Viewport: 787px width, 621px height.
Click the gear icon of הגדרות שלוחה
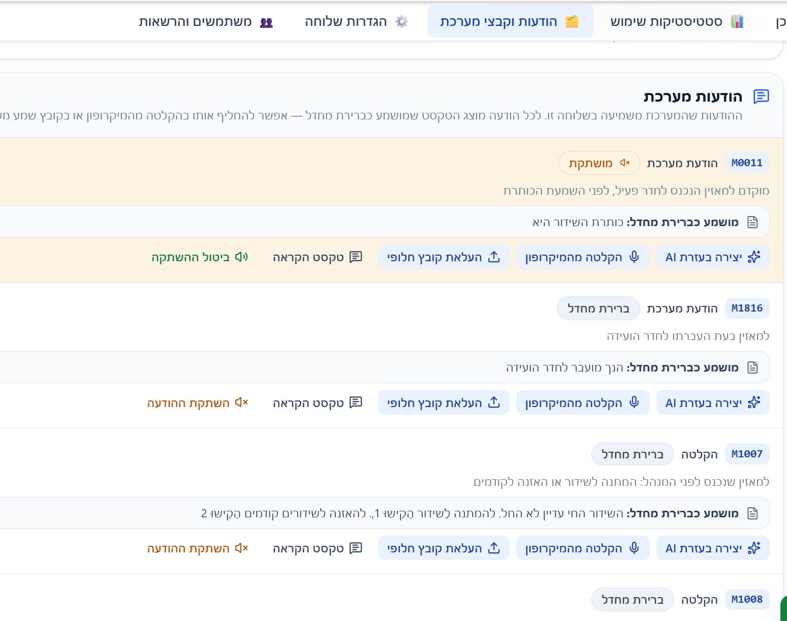(x=402, y=22)
